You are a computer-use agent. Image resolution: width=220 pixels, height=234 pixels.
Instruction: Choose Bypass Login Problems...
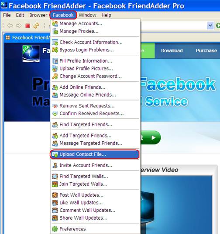(x=95, y=50)
